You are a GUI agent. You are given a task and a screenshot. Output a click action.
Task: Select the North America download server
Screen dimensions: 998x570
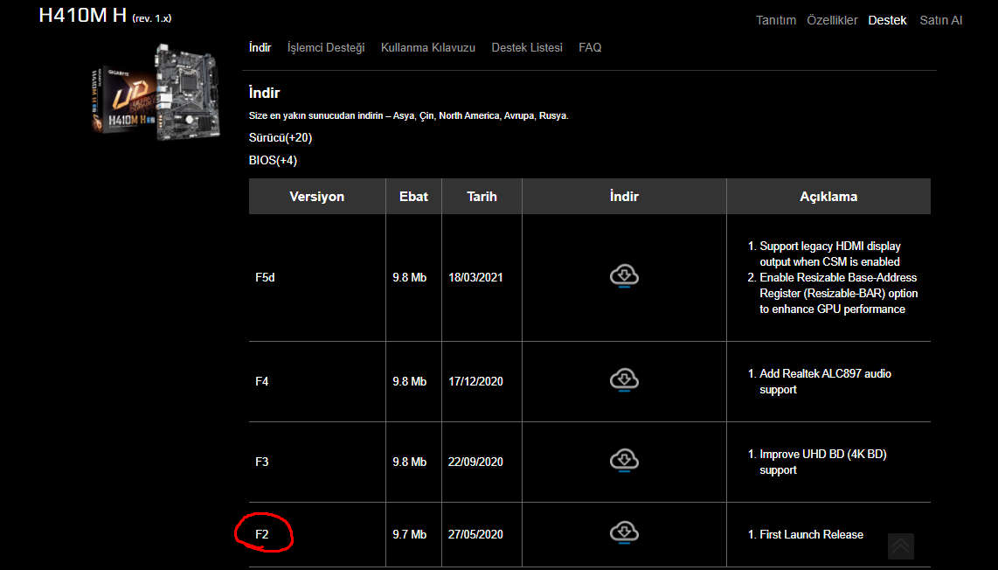(x=469, y=116)
